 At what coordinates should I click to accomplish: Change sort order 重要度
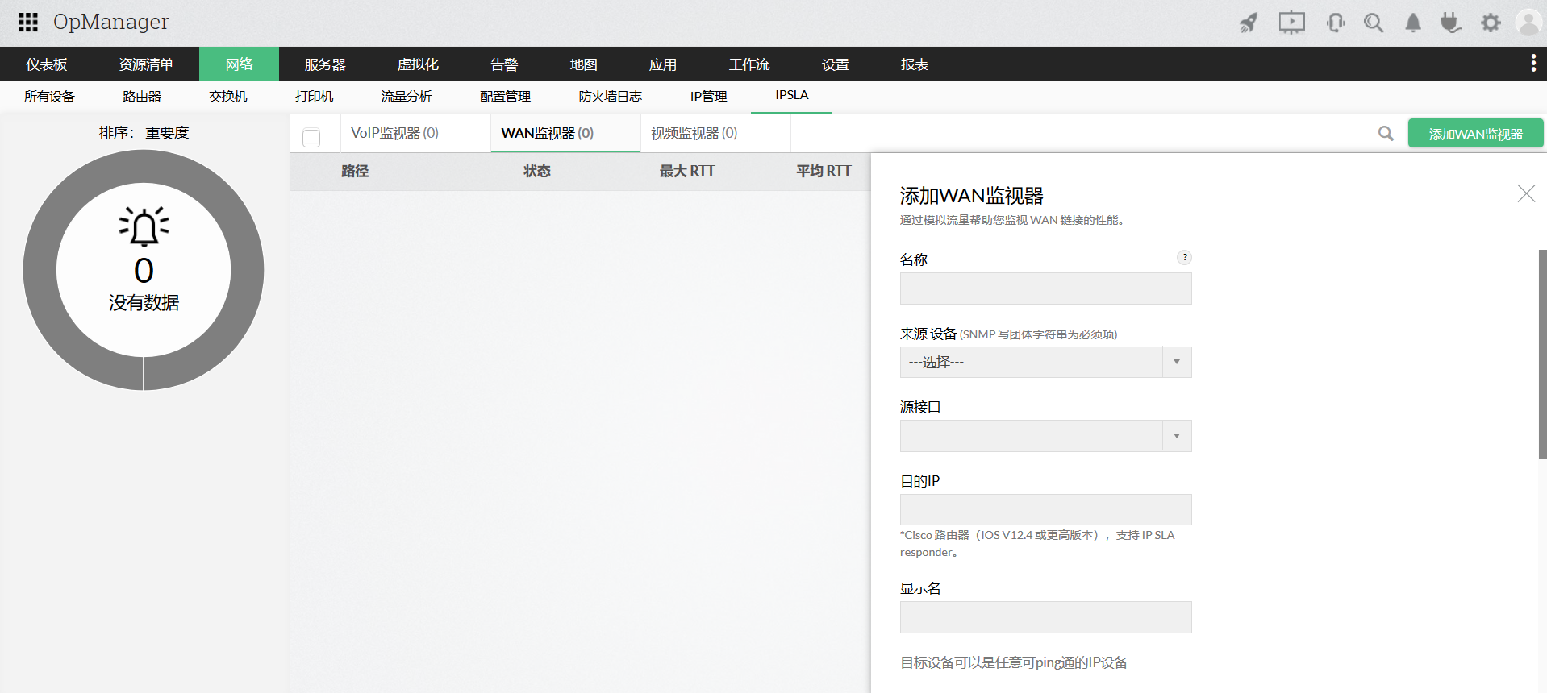[x=167, y=133]
